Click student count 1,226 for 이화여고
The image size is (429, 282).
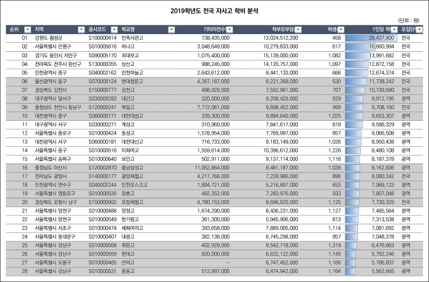(335, 150)
